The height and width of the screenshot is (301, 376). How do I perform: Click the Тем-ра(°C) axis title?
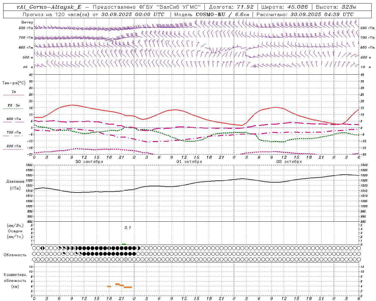tap(14, 83)
